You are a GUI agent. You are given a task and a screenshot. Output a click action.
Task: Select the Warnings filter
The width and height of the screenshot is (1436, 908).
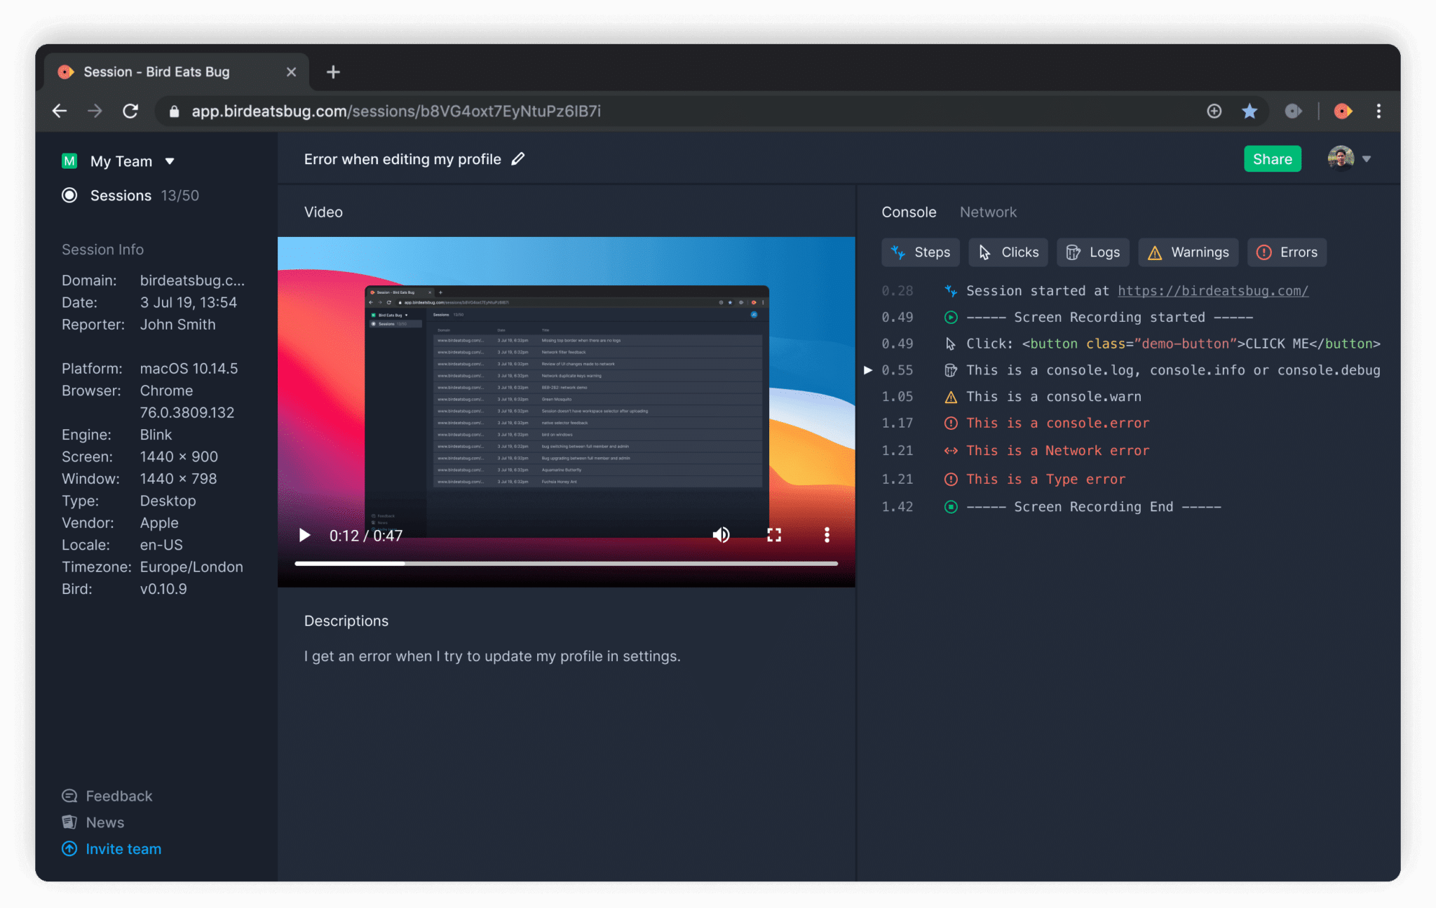pos(1188,252)
